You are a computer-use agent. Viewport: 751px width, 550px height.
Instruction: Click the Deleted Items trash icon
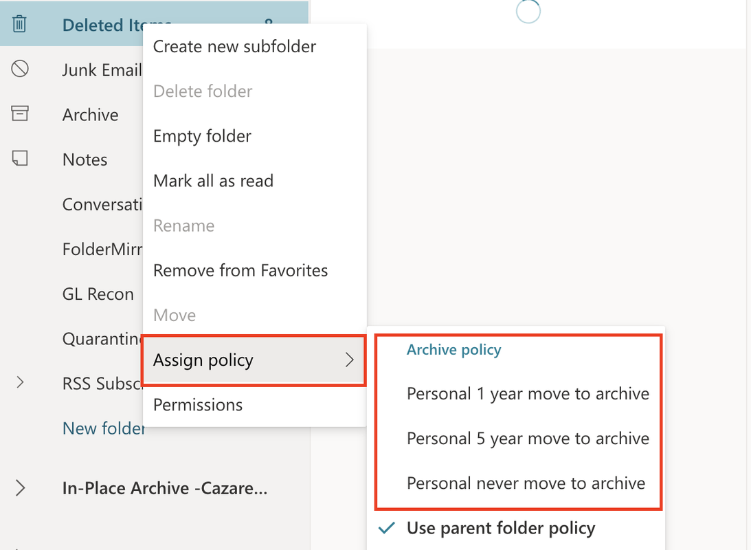pos(20,25)
